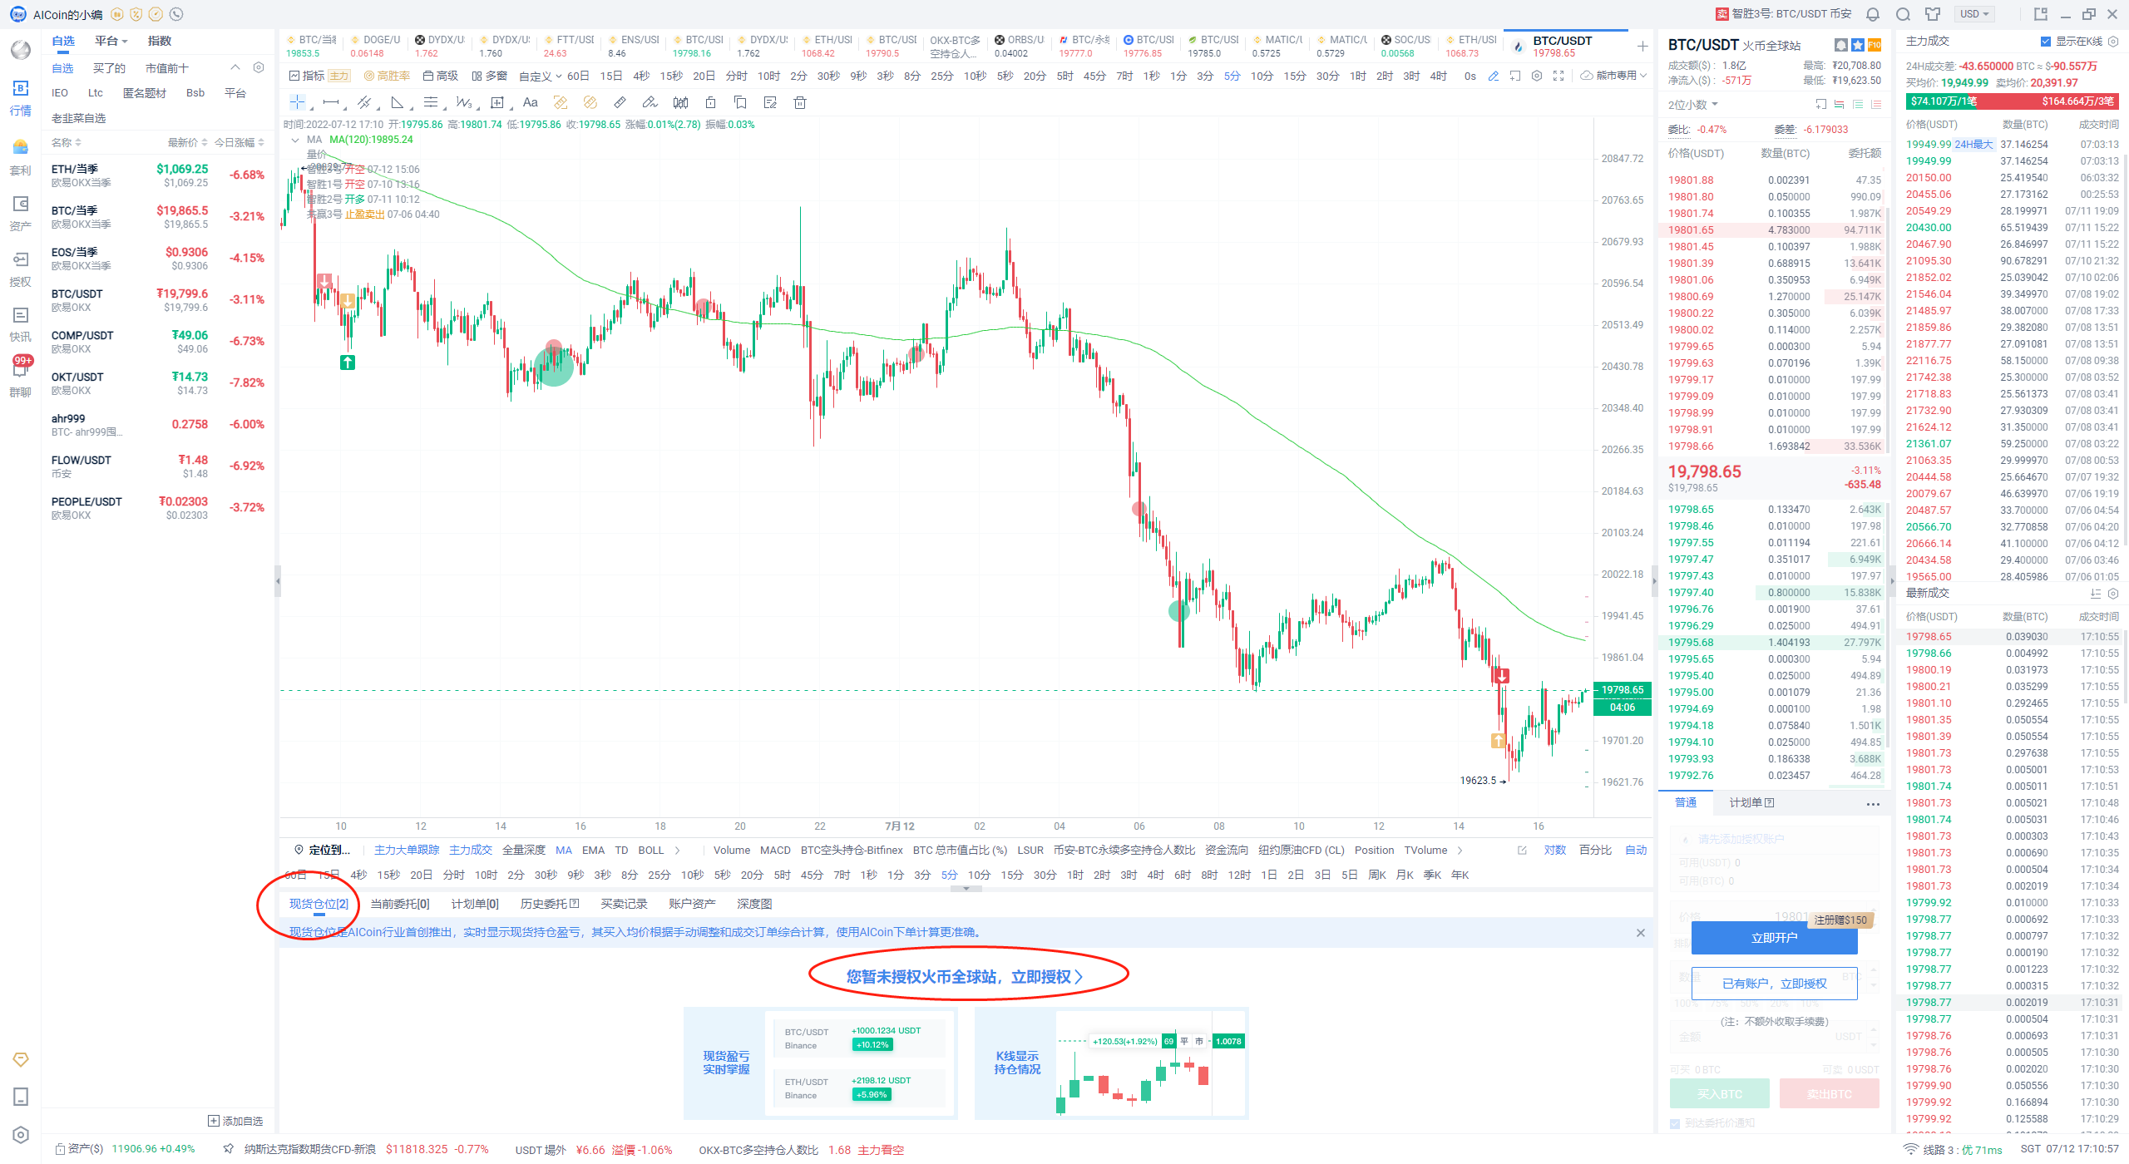Viewport: 2129px width, 1164px height.
Task: Click the trash icon to delete drawings
Action: [800, 102]
